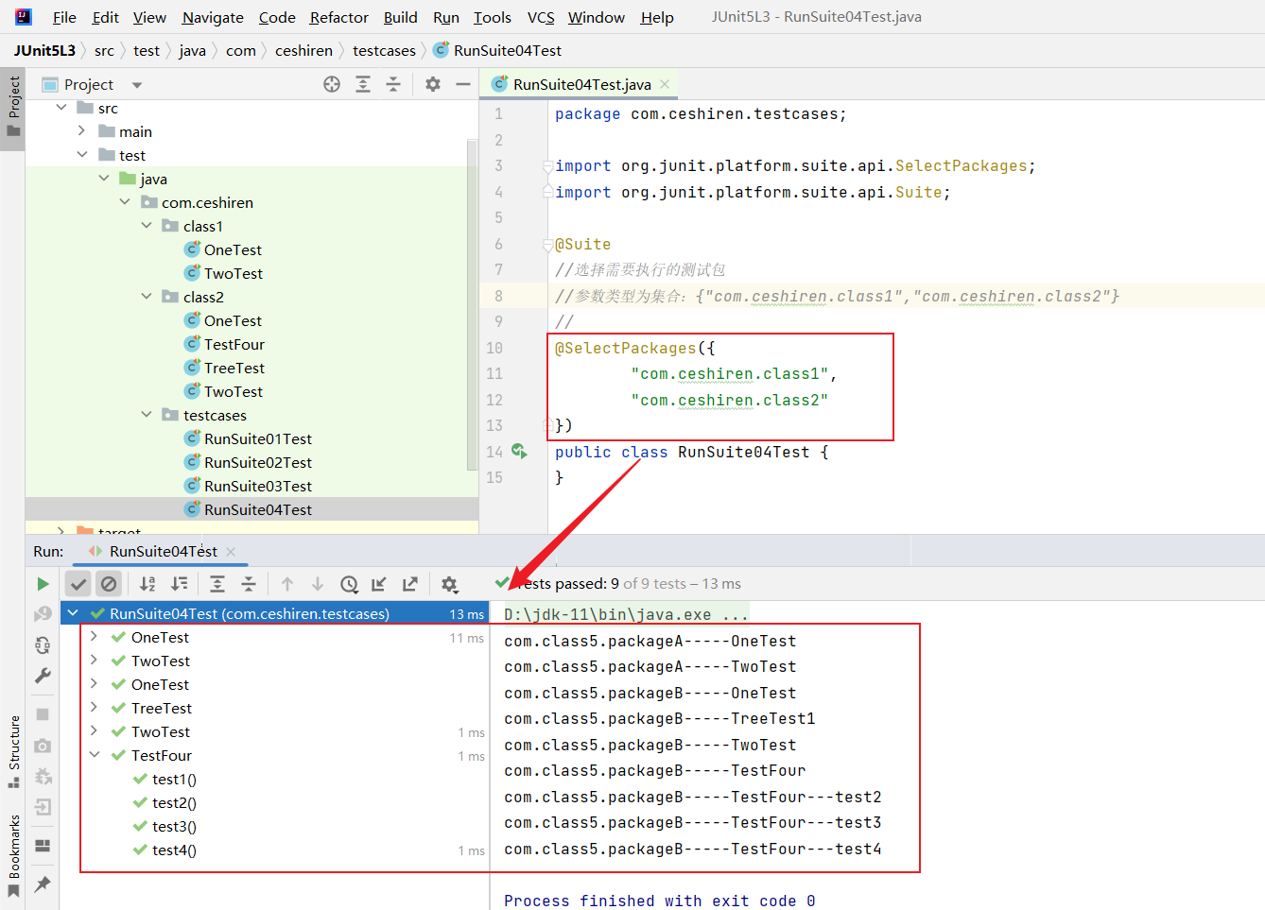This screenshot has height=910, width=1265.
Task: Toggle the Show Ignored tests button
Action: click(109, 584)
